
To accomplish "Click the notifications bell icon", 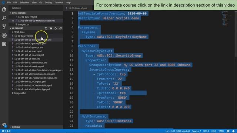I will coord(233,131).
